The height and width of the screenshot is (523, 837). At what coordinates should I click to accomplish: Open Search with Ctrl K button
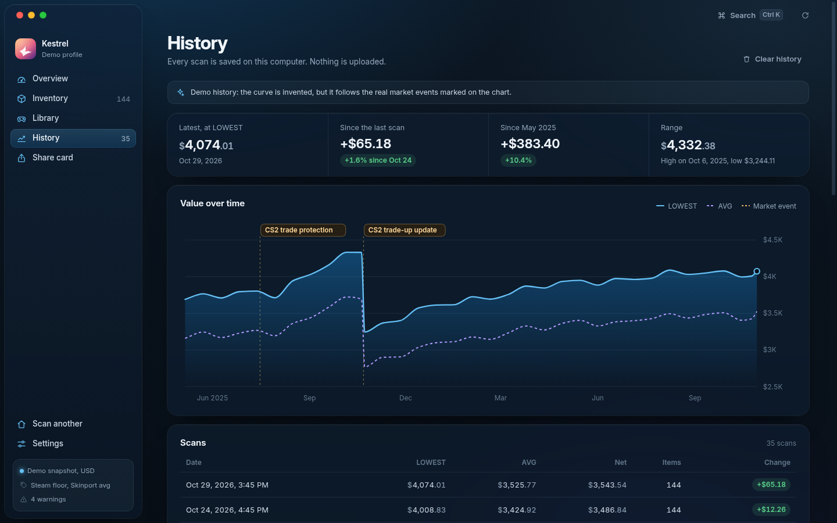coord(750,15)
